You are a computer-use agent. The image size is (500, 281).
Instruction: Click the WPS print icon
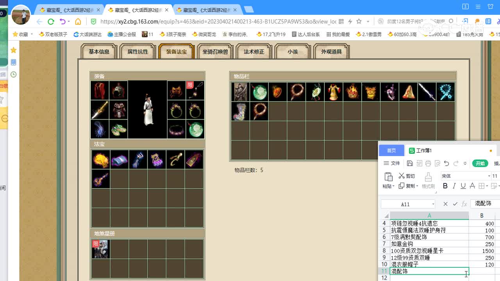tap(428, 163)
